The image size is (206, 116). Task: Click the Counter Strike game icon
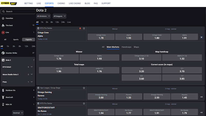[x=3, y=53]
